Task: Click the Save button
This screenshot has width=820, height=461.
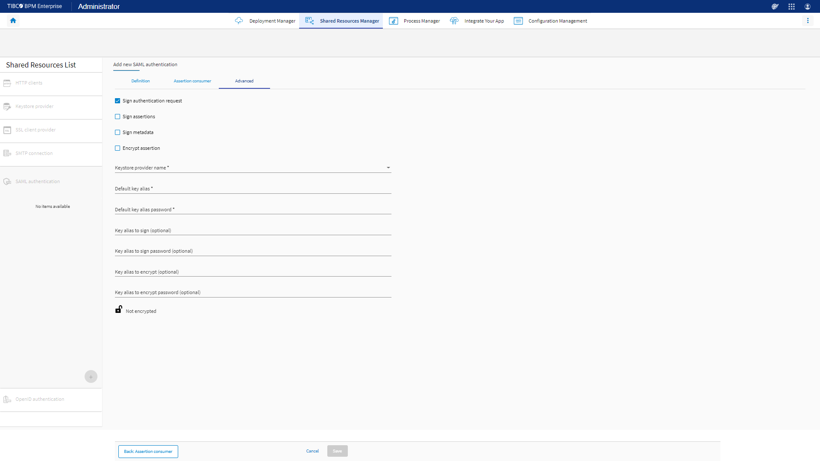Action: [x=338, y=451]
